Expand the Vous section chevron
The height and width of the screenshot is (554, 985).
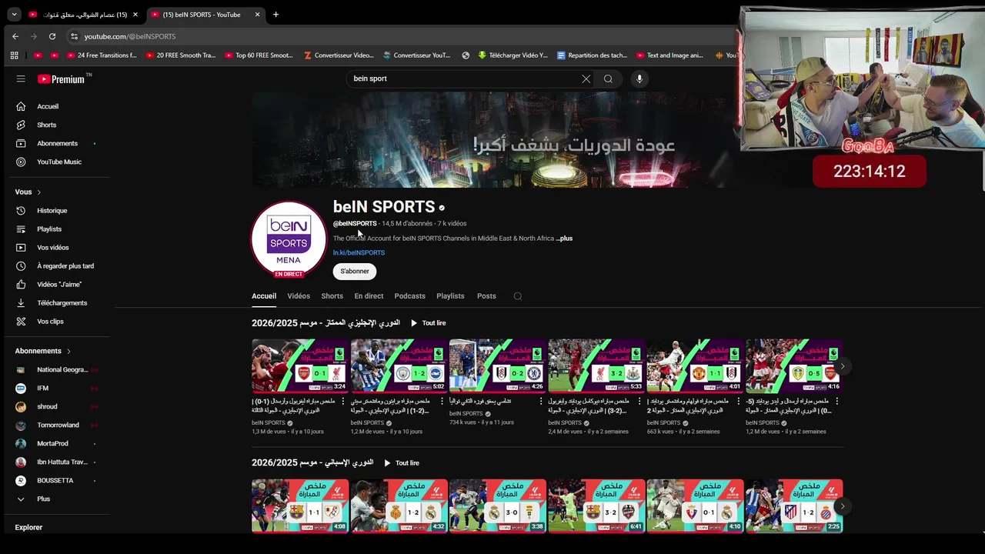point(38,192)
